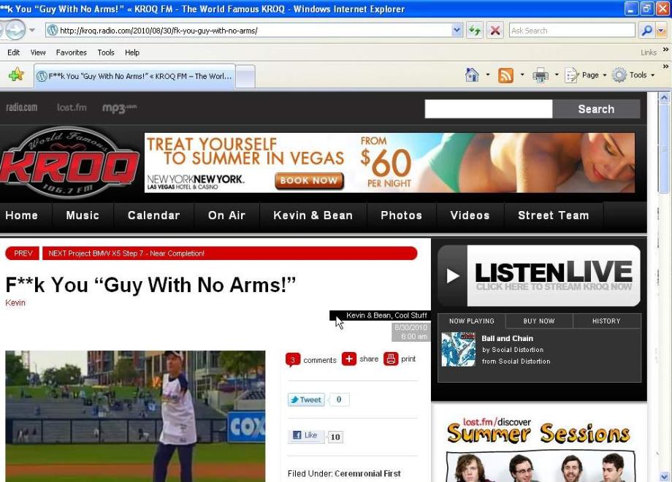Viewport: 672px width, 482px height.
Task: Select the Buy Now tab
Action: pos(539,321)
